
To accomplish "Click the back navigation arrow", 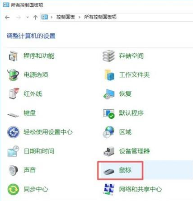I will pyautogui.click(x=7, y=18).
